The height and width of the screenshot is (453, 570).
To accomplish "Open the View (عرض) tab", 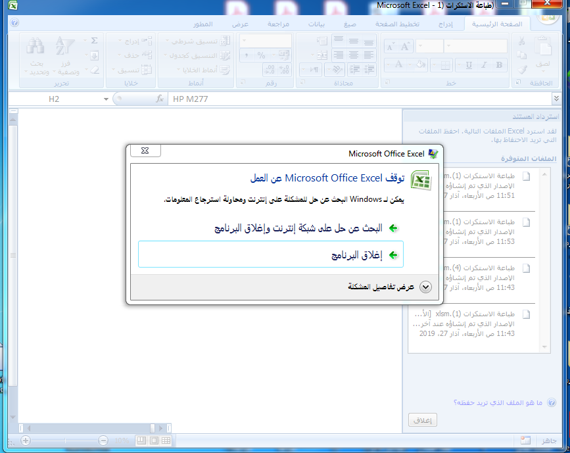I will pyautogui.click(x=240, y=24).
